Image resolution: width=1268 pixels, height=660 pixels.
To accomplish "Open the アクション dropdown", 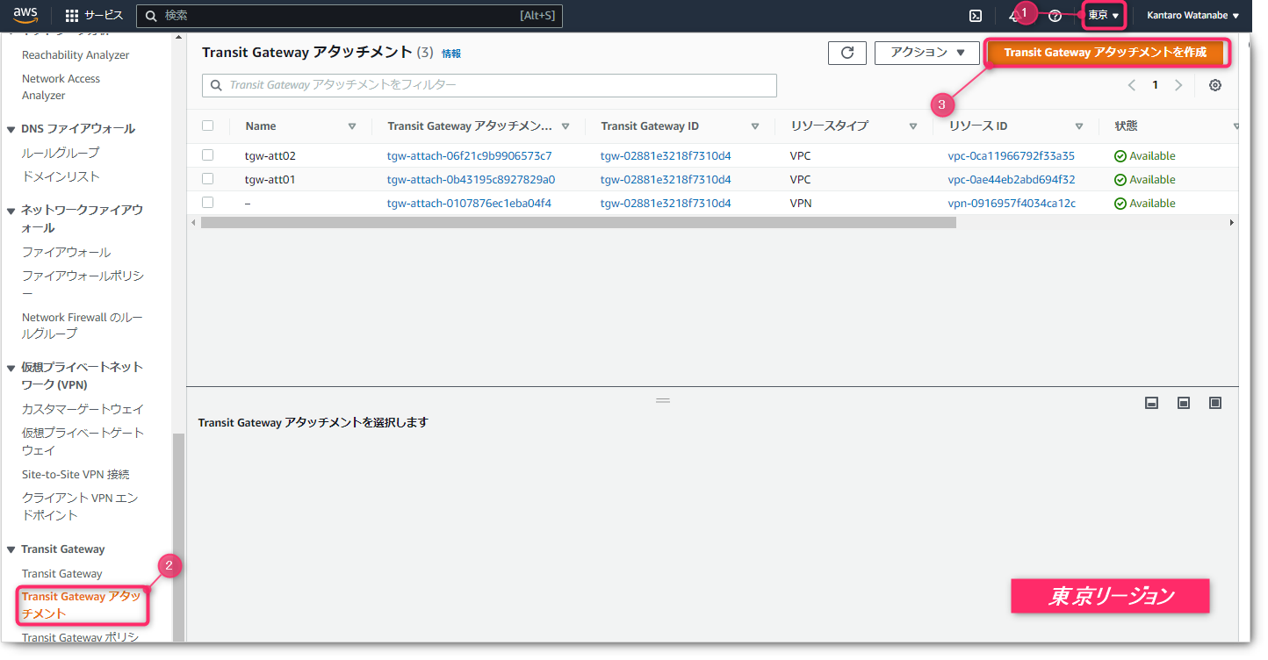I will tap(927, 53).
